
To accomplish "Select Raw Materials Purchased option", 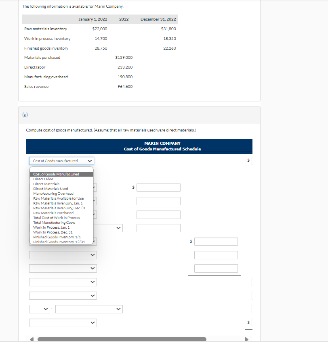I will coord(62,213).
